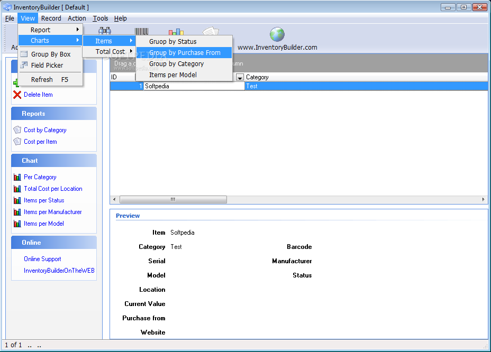491x352 pixels.
Task: Open the Per Category chart link
Action: (40, 177)
